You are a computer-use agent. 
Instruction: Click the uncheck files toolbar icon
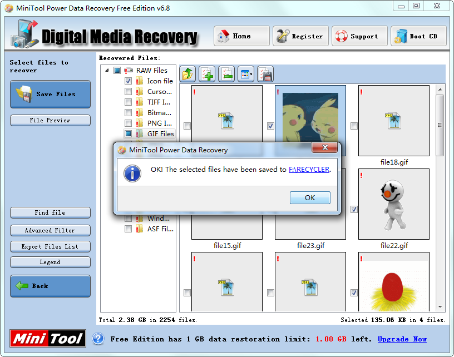pyautogui.click(x=226, y=74)
